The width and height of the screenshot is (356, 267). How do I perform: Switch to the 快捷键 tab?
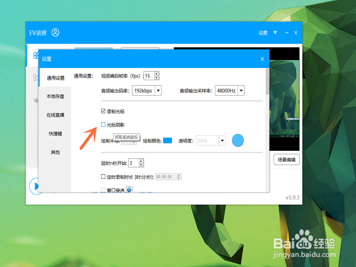[x=55, y=133]
